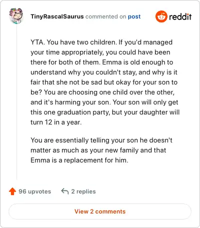Click the reply arrow icon
The image size is (200, 228).
[65, 191]
